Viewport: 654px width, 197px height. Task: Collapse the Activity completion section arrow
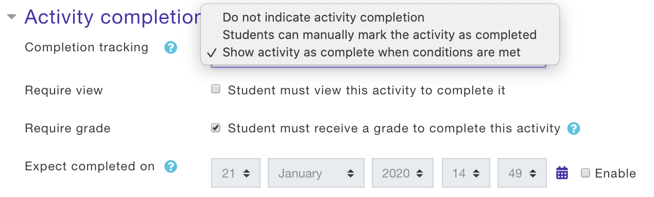coord(11,17)
